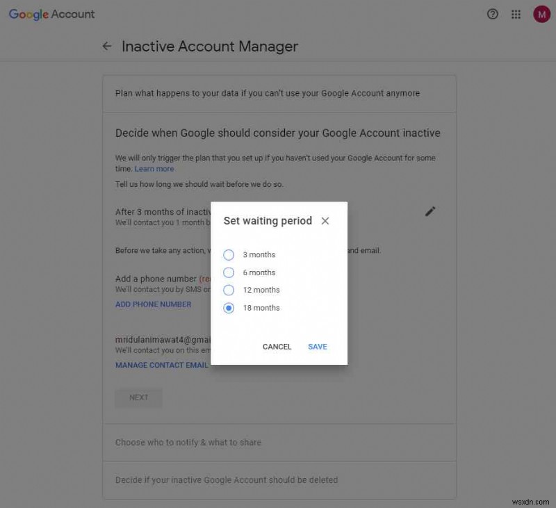Open the Help menu
The width and height of the screenshot is (556, 508).
tap(493, 14)
